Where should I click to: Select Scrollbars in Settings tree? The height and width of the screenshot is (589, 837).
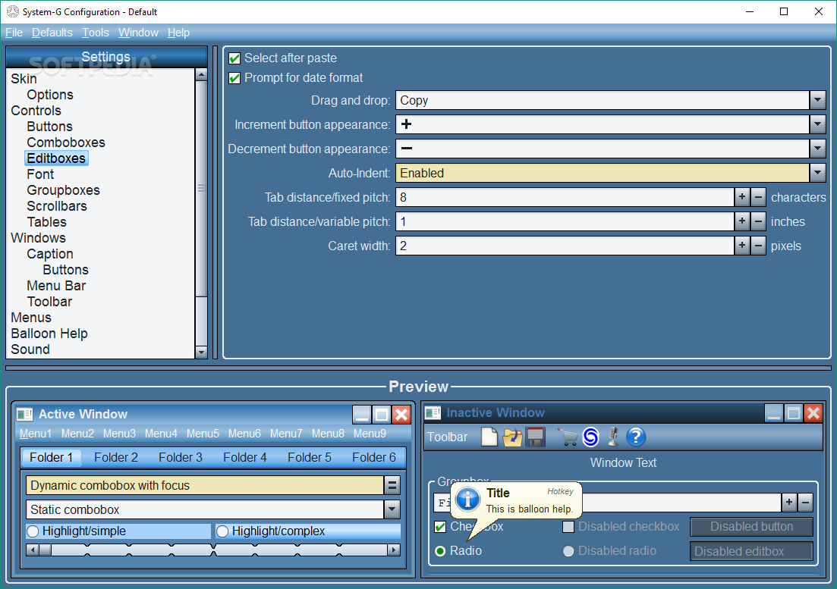(57, 206)
